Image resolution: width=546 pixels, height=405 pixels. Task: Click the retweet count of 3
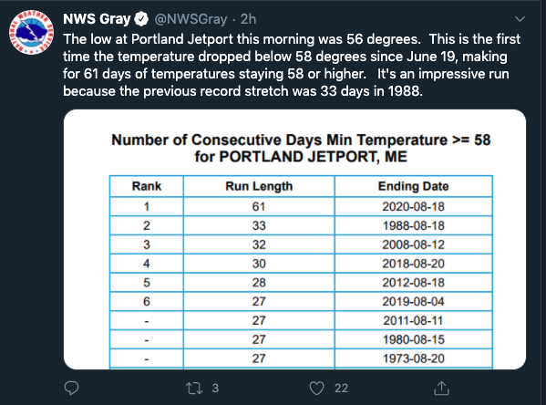215,388
